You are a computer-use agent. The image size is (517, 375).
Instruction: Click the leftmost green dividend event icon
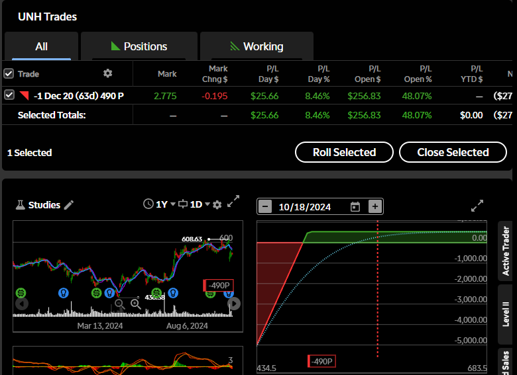click(21, 293)
